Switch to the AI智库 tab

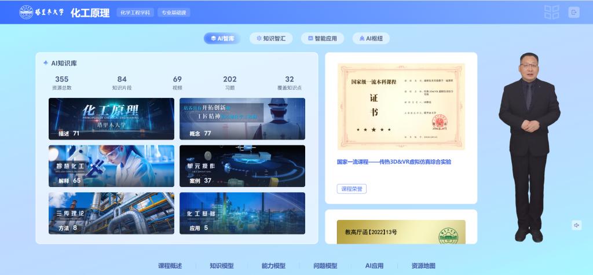(222, 38)
